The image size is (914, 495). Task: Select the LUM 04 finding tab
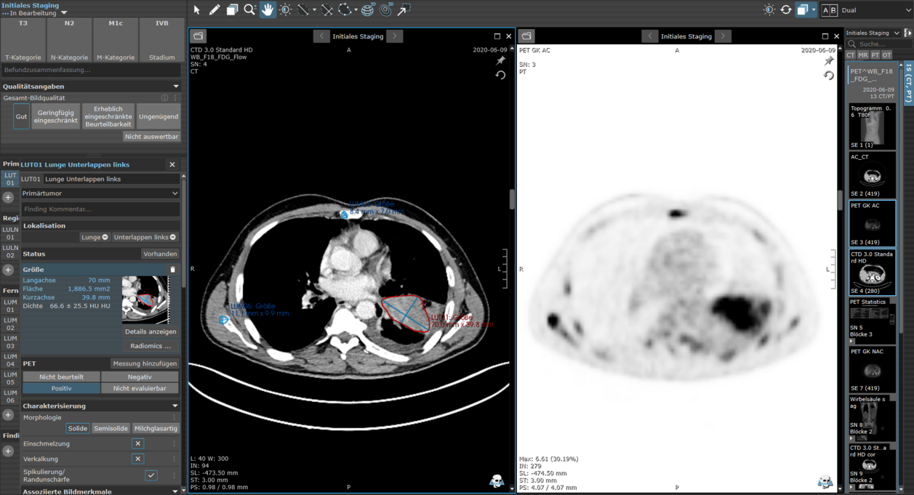(10, 360)
